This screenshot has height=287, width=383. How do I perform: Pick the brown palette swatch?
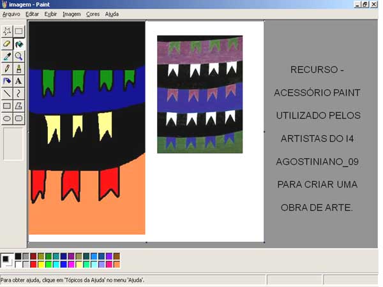[x=117, y=256]
